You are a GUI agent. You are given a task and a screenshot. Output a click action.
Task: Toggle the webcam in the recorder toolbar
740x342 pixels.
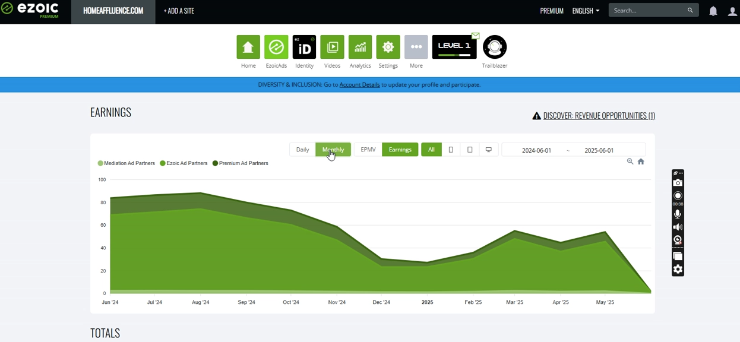click(678, 240)
